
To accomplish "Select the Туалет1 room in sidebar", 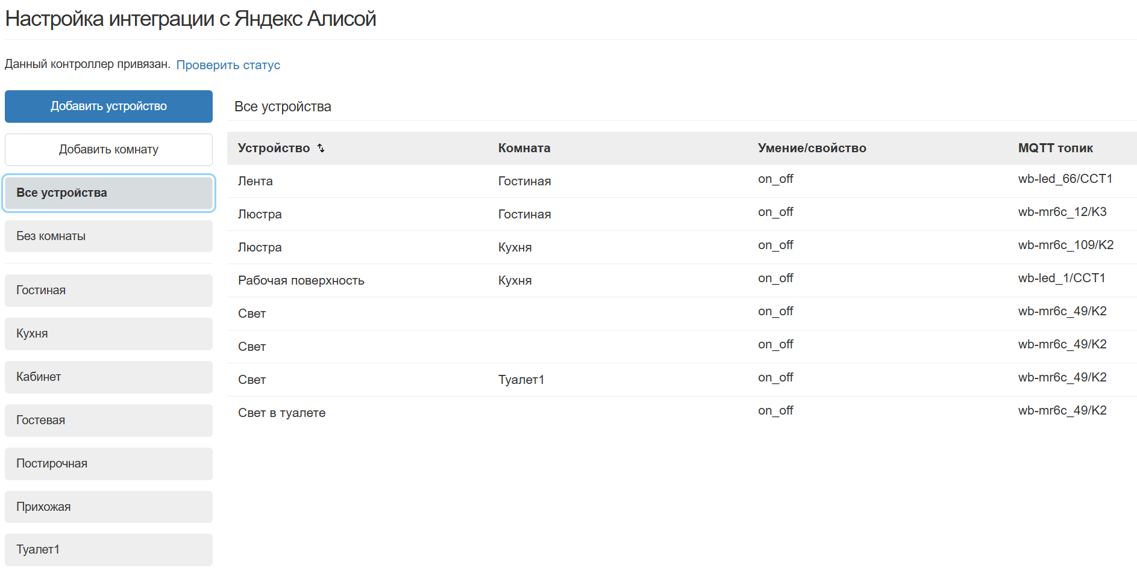I will tap(108, 550).
